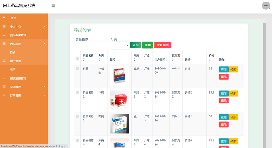Click the flag icon beside 主页
This screenshot has width=272, height=148.
[x=4, y=18]
